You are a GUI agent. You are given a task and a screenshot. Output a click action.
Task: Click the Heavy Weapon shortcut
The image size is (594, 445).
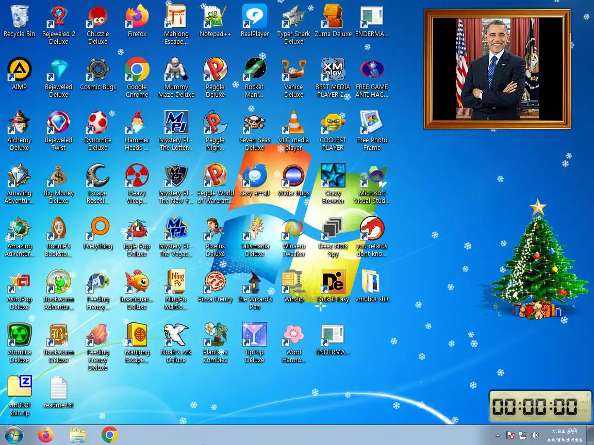[137, 183]
